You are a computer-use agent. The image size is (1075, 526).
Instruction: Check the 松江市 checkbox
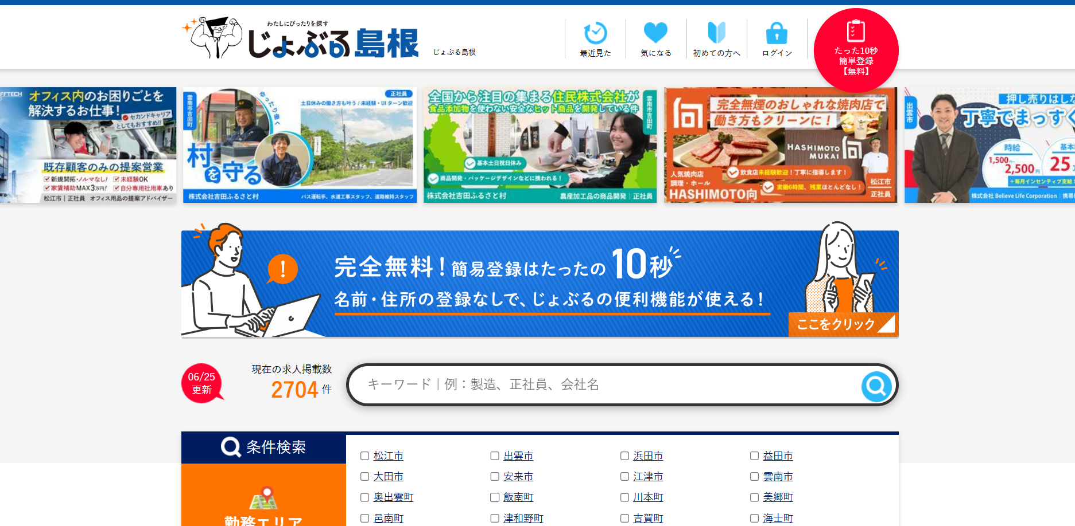[364, 456]
